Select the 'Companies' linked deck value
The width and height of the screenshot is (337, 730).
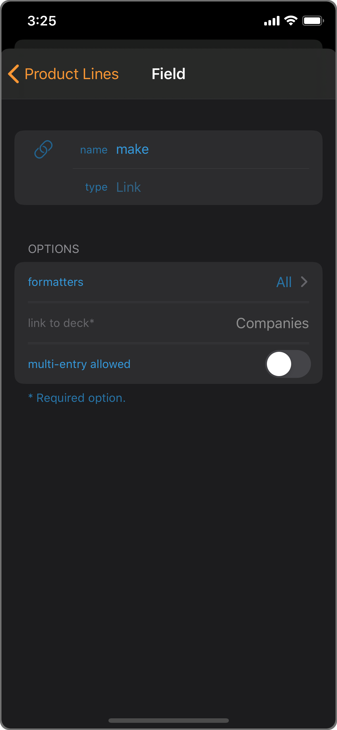point(272,323)
